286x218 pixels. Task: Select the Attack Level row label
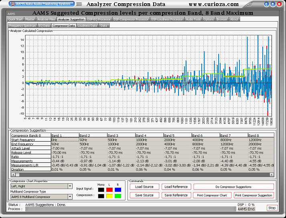point(31,148)
